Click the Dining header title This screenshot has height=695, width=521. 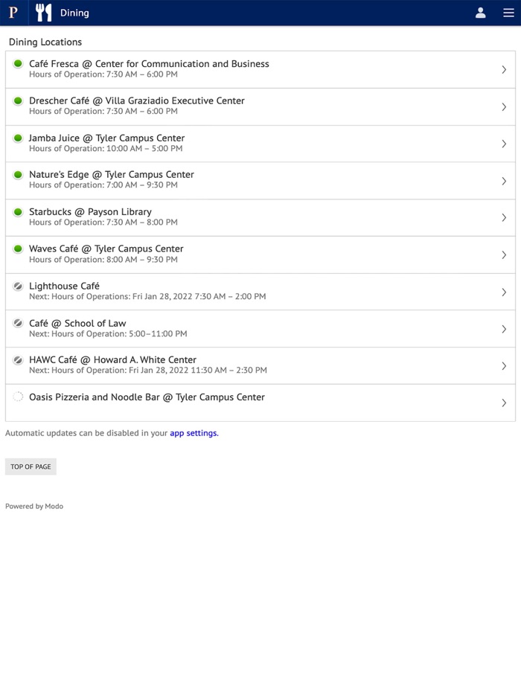[74, 13]
